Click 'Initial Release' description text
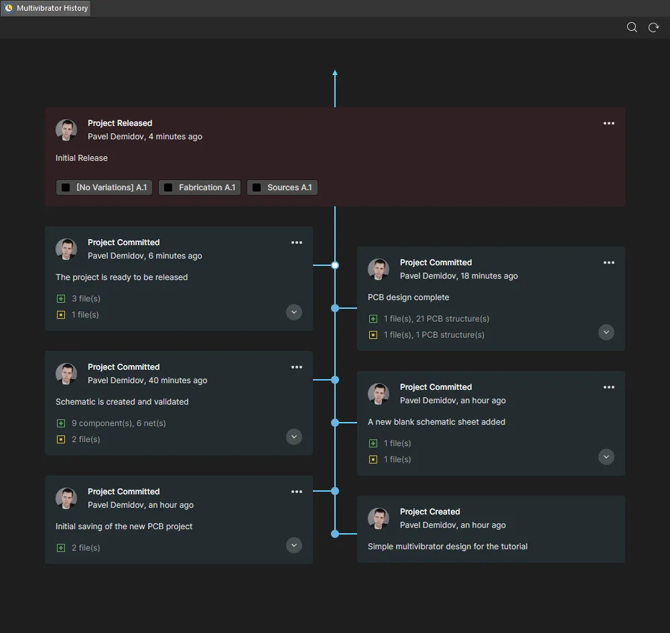This screenshot has height=633, width=670. click(82, 158)
